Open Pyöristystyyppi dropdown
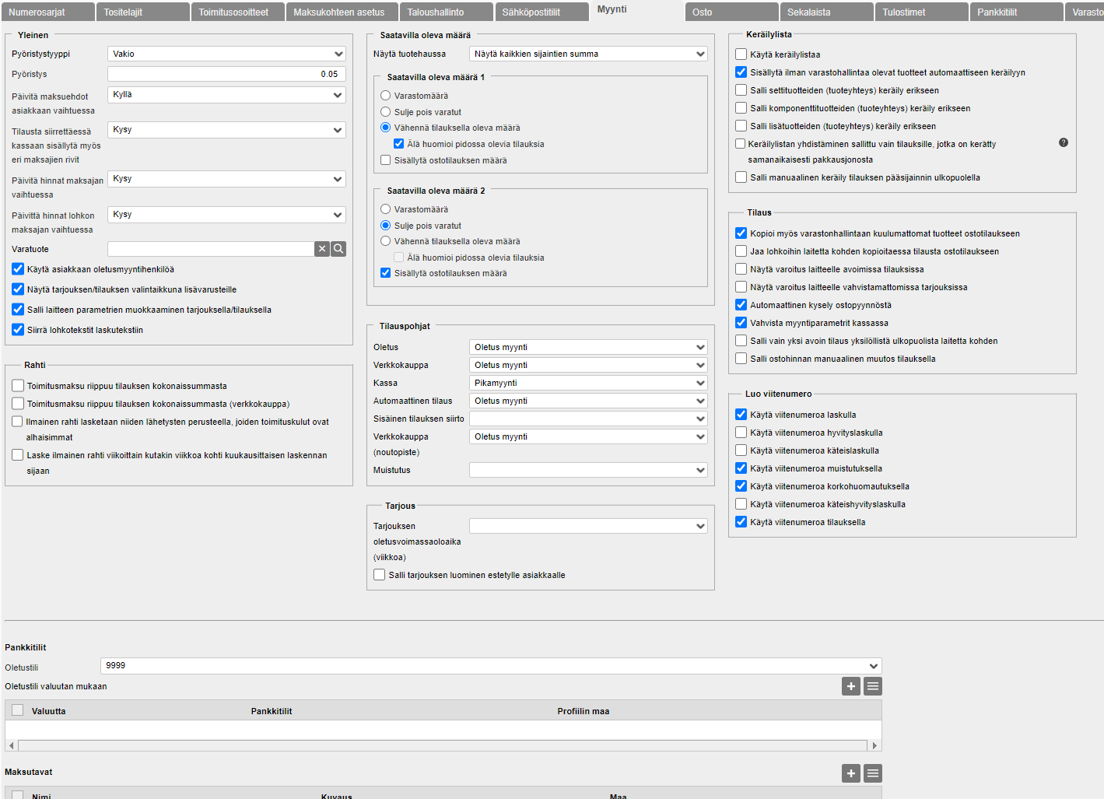 pyautogui.click(x=226, y=54)
